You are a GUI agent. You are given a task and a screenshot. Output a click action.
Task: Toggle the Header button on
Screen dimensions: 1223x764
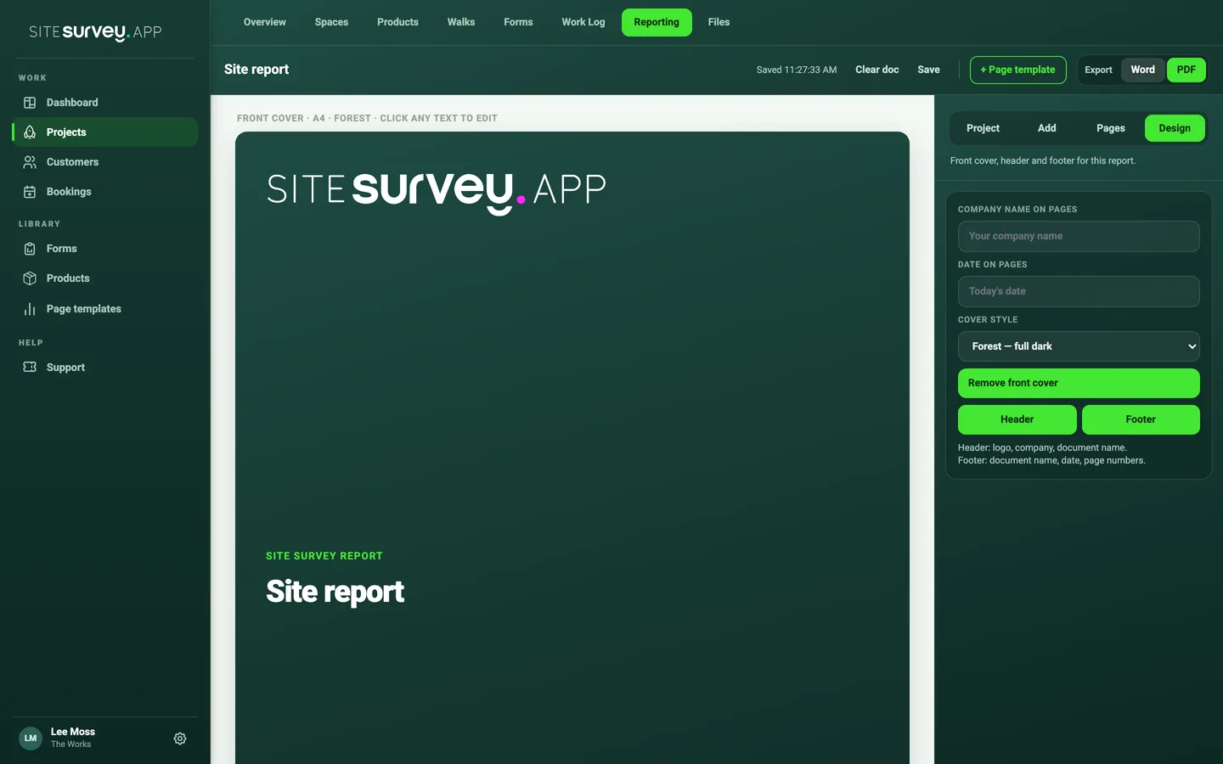(x=1017, y=419)
